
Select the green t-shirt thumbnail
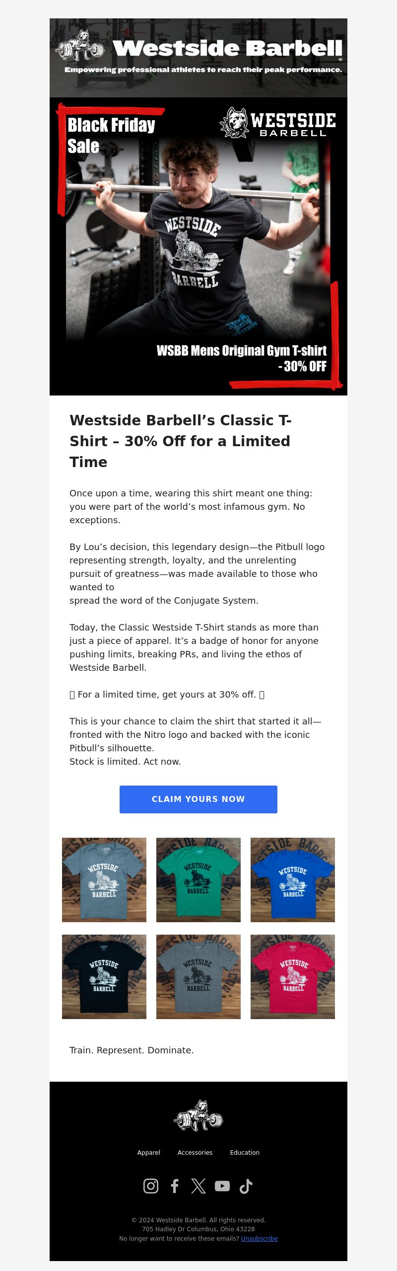[198, 879]
